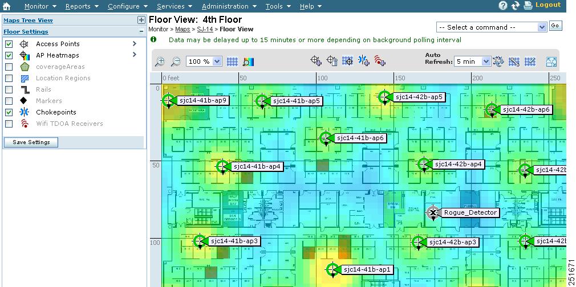Click the print icon in top bar
This screenshot has width=576, height=287.
tap(528, 6)
